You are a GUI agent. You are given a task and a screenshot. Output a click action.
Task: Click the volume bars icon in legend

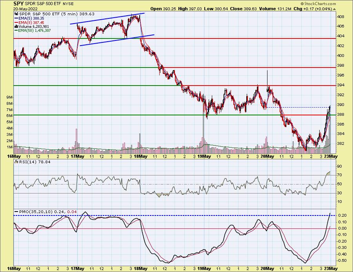16,27
